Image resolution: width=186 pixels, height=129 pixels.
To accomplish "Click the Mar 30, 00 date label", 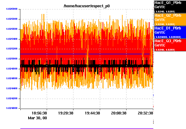I will click(x=37, y=117).
